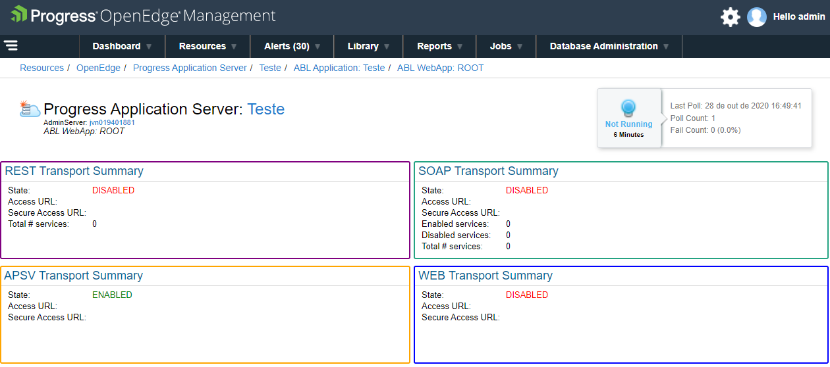Screen dimensions: 830x367
Task: Expand the Alerts dropdown arrow
Action: [x=318, y=47]
